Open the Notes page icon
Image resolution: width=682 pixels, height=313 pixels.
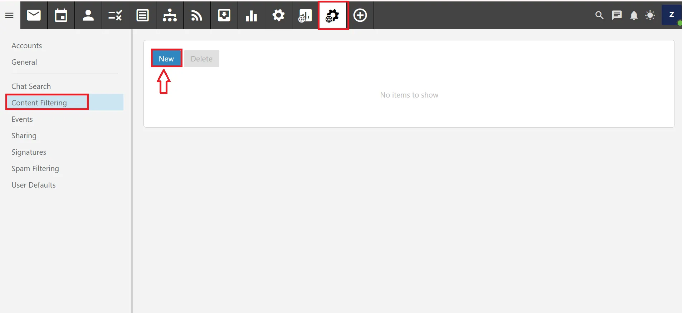(x=142, y=15)
